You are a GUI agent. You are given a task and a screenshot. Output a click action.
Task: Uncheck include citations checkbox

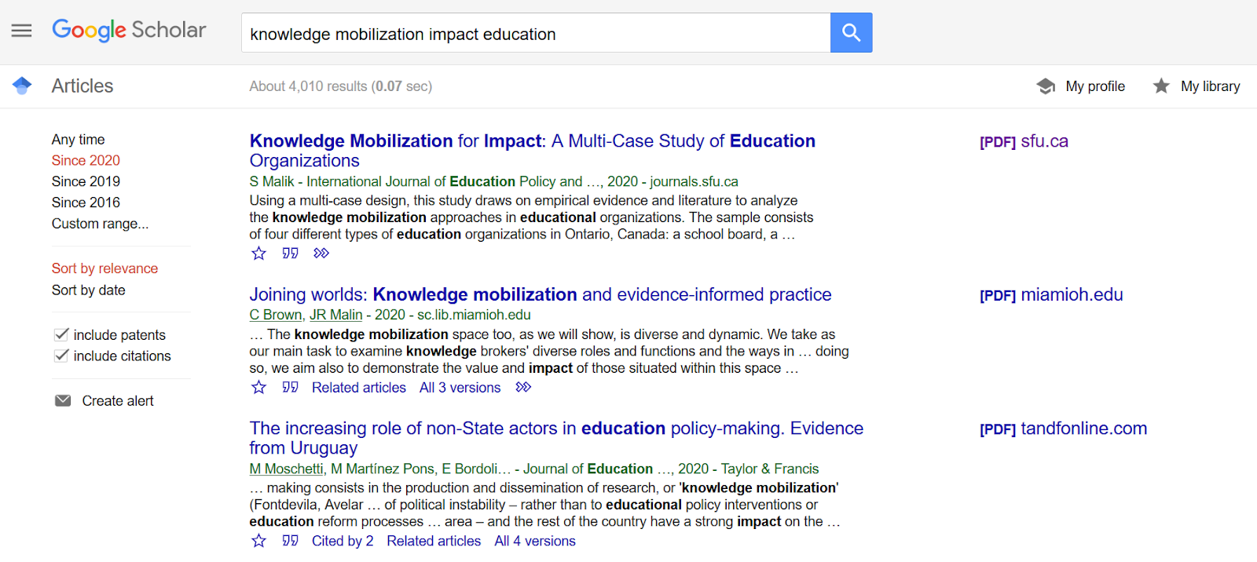point(61,356)
